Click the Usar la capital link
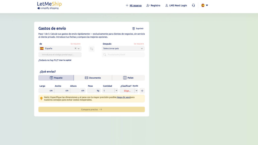 [x=65, y=60]
